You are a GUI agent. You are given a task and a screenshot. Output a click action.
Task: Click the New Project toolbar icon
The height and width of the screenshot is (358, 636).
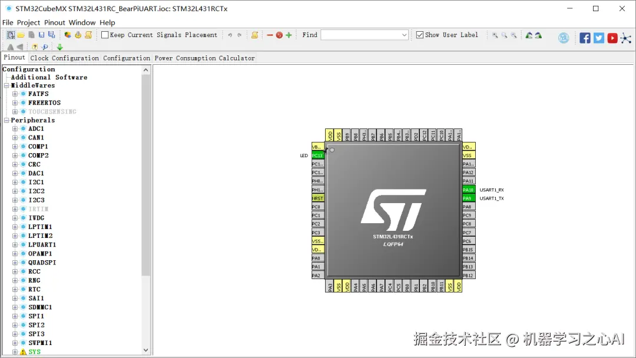pyautogui.click(x=11, y=35)
